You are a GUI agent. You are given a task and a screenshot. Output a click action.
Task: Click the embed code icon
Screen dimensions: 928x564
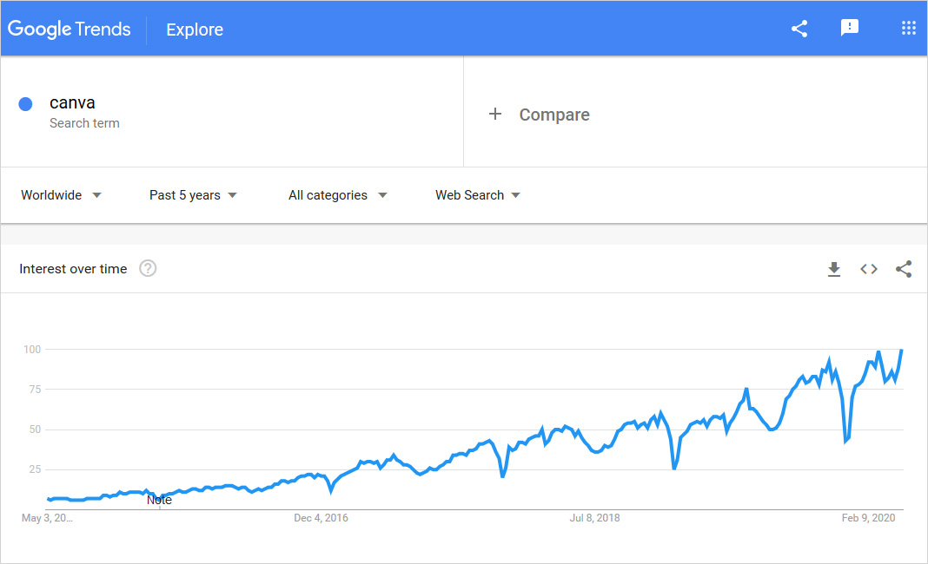point(868,269)
